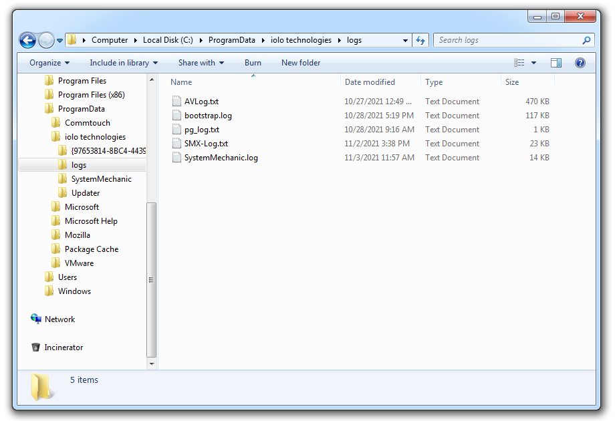The image size is (615, 421).
Task: Expand breadcrumb arrow after iolo technologies
Action: [x=340, y=40]
